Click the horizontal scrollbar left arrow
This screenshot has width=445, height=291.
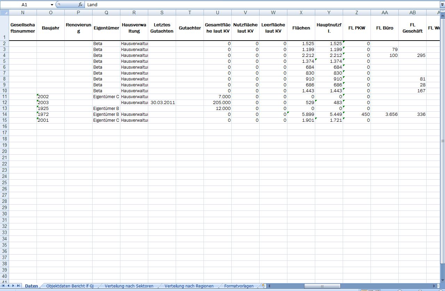pyautogui.click(x=270, y=286)
